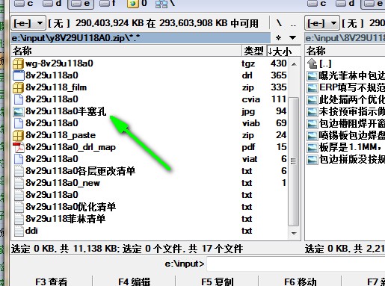Click the F6 移动 button
The width and height of the screenshot is (385, 286).
point(301,282)
